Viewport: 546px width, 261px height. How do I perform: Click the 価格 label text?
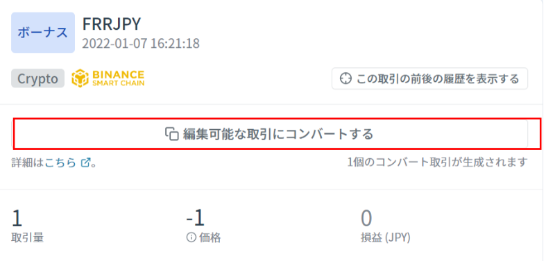pyautogui.click(x=210, y=238)
